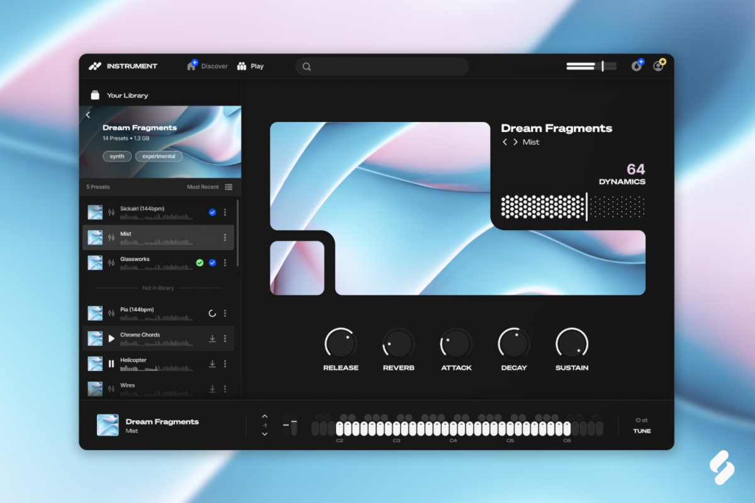The image size is (755, 503).
Task: Toggle blue checkmark on Sickairl preset
Action: click(x=212, y=213)
